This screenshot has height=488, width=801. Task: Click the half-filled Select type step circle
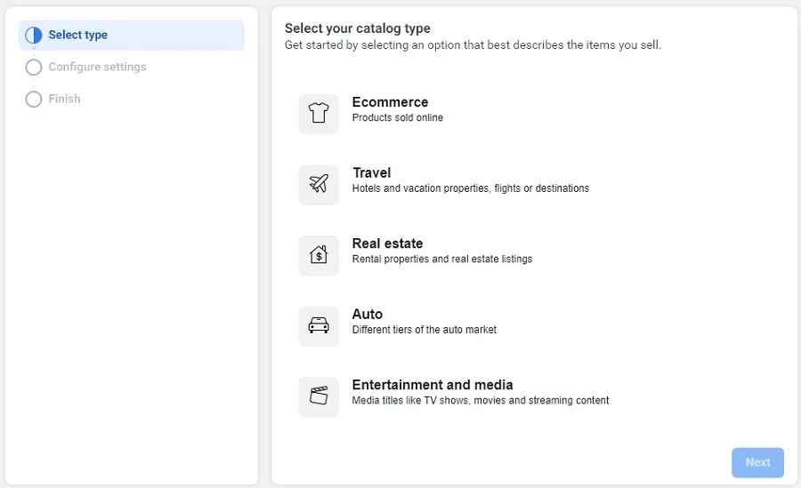[34, 36]
